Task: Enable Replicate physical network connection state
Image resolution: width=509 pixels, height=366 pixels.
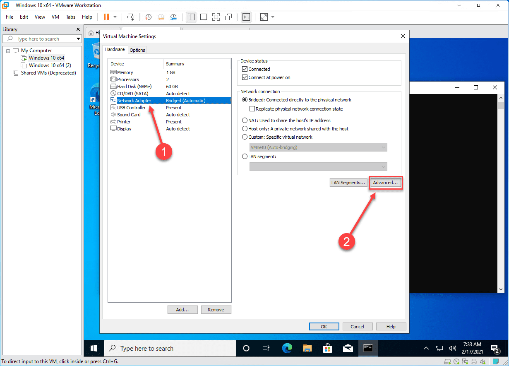Action: [252, 108]
